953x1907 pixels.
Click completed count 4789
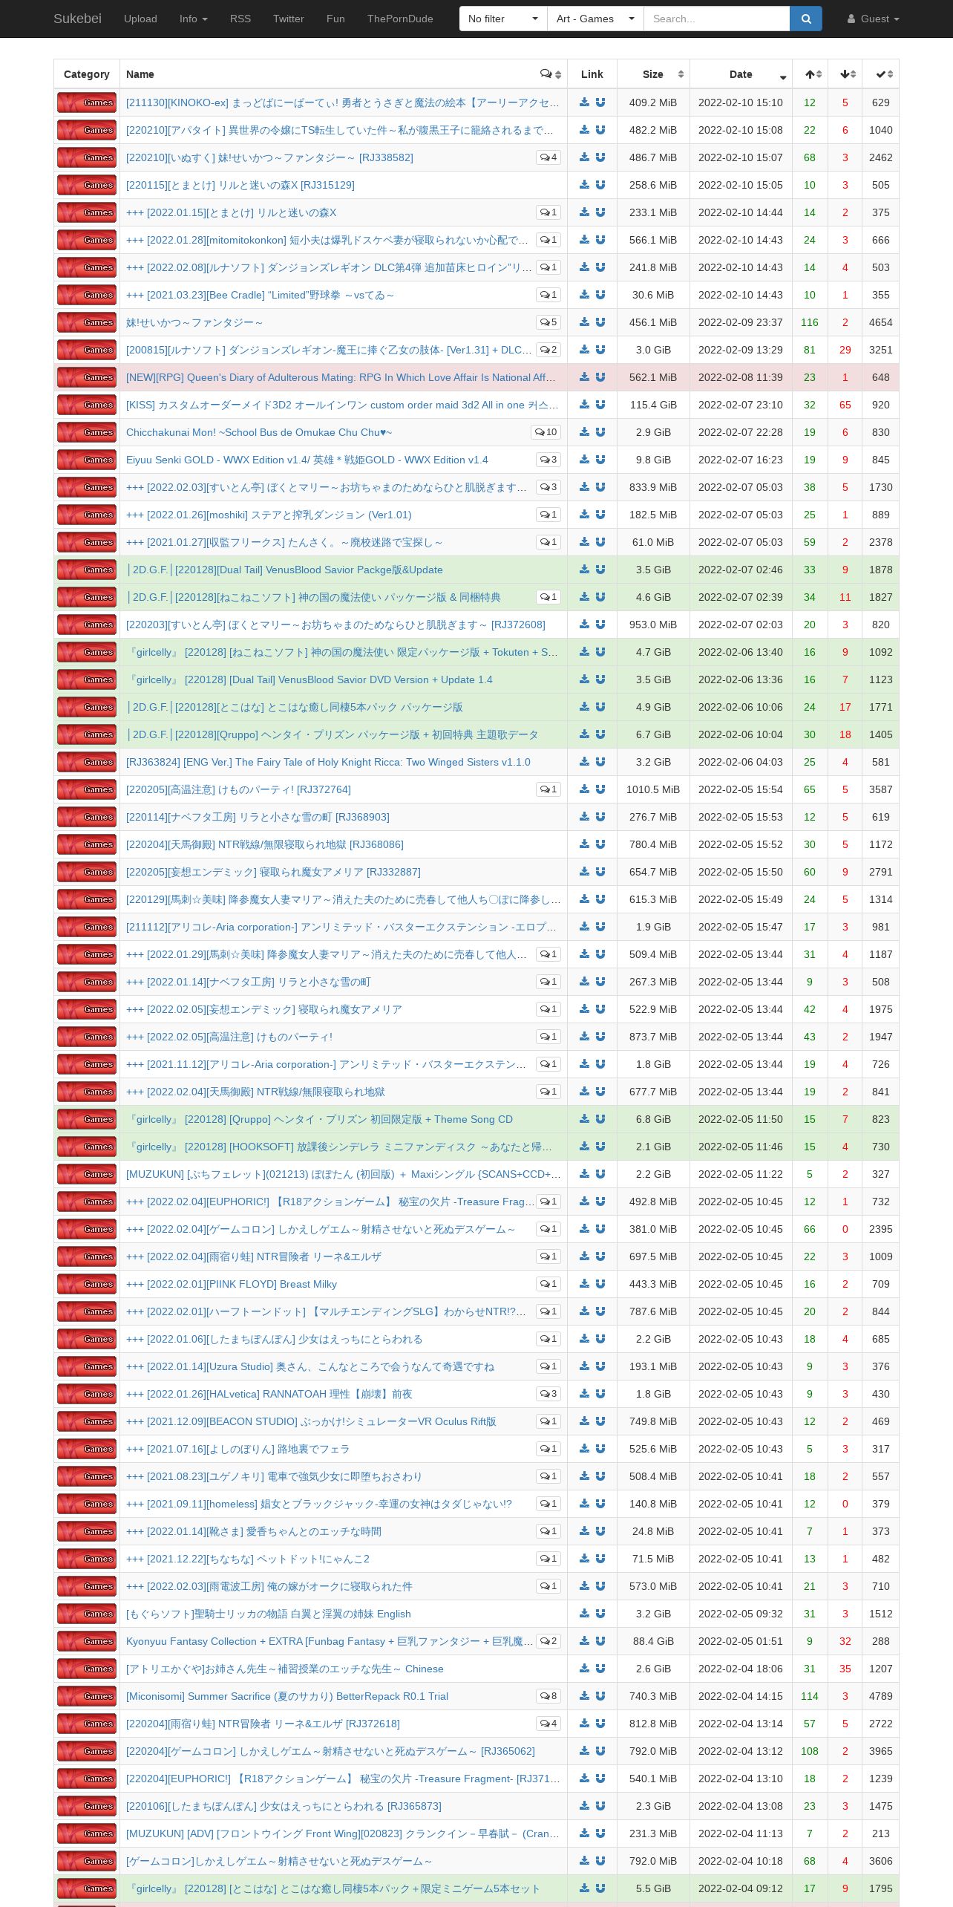tap(881, 1696)
